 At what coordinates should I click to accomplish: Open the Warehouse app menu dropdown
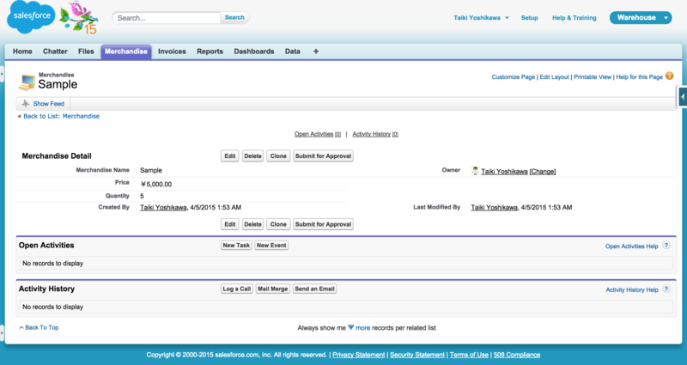click(x=641, y=17)
